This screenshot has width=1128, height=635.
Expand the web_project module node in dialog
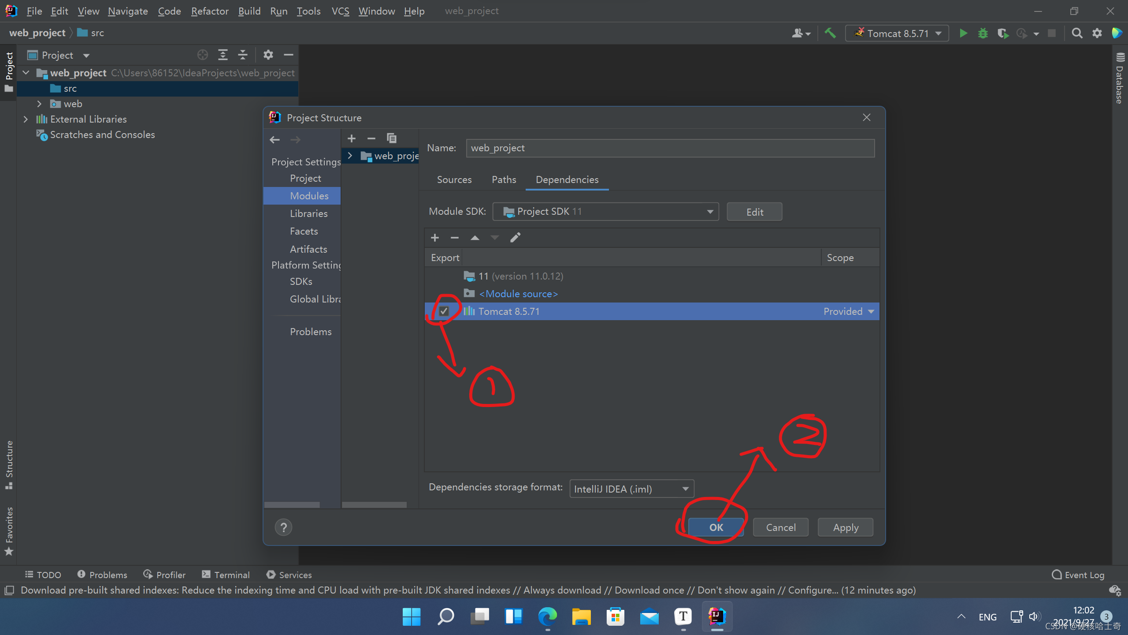[350, 156]
